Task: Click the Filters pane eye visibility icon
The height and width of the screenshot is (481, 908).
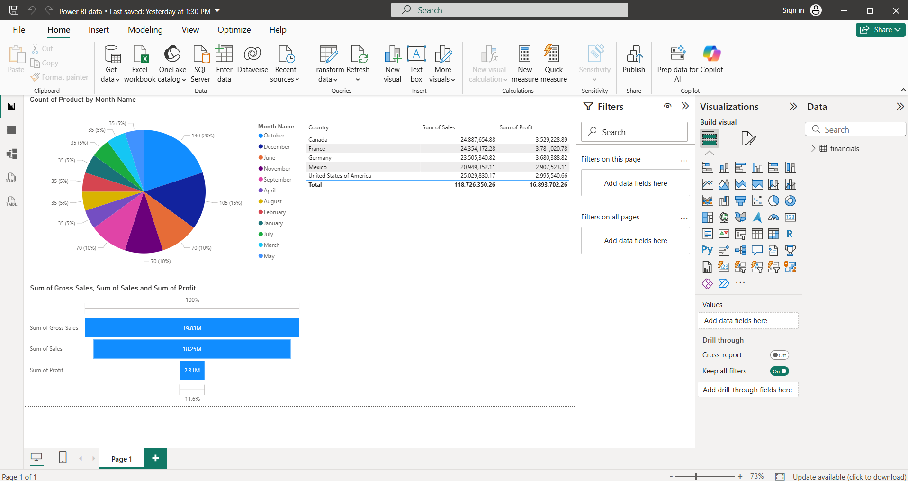Action: [x=667, y=106]
